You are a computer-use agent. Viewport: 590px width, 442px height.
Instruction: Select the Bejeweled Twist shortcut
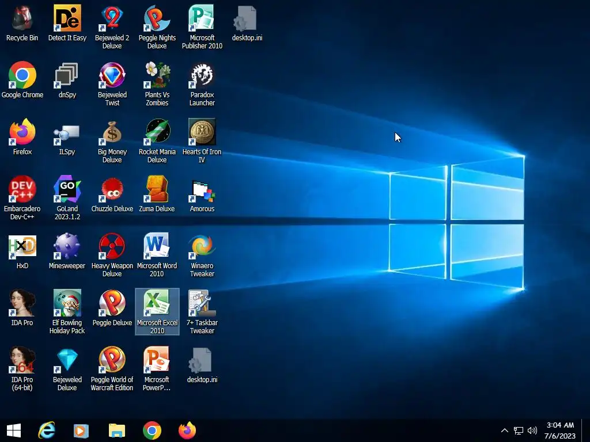[x=112, y=84]
